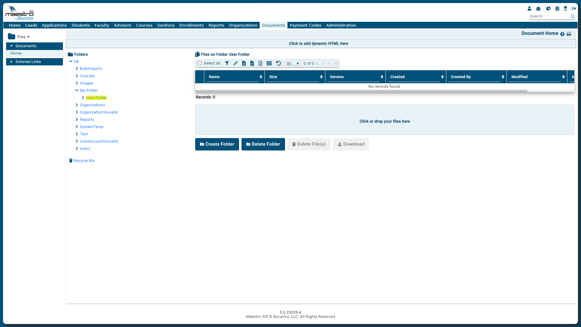This screenshot has width=581, height=327.
Task: Expand the External Links sidebar section
Action: pos(28,61)
